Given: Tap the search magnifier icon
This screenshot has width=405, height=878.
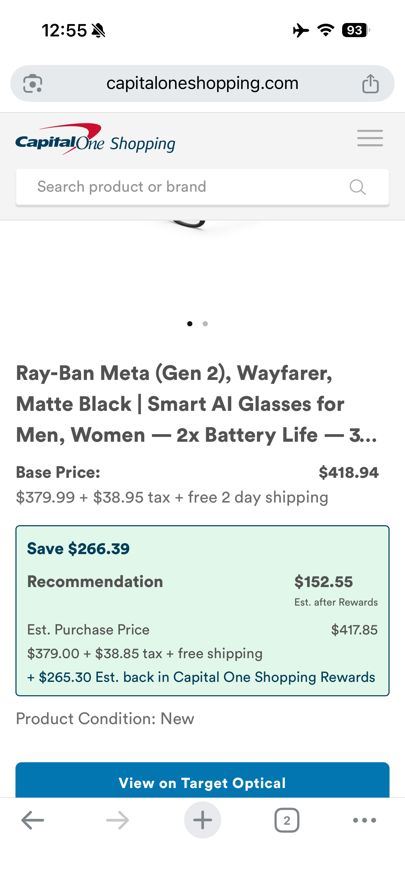Looking at the screenshot, I should tap(357, 187).
